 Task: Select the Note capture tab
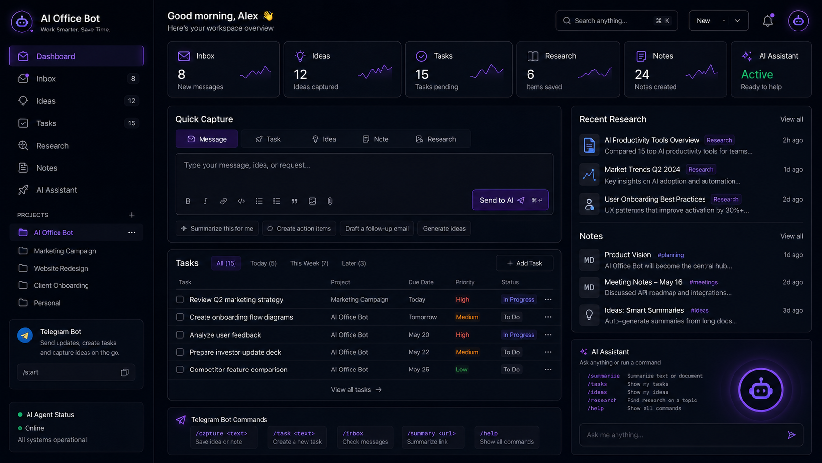[x=376, y=139]
